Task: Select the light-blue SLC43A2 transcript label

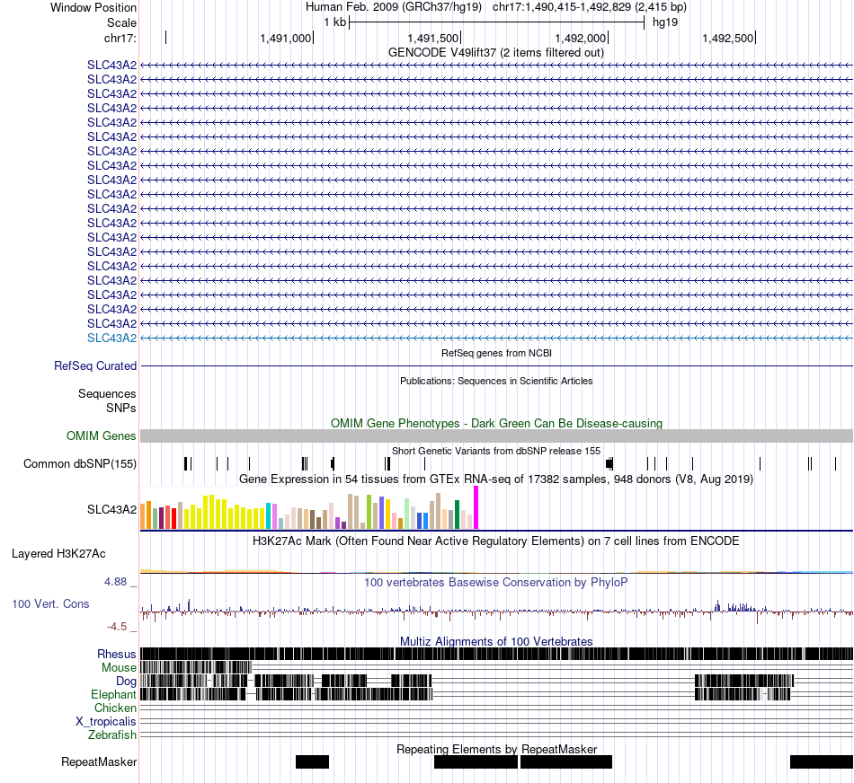Action: (x=111, y=338)
